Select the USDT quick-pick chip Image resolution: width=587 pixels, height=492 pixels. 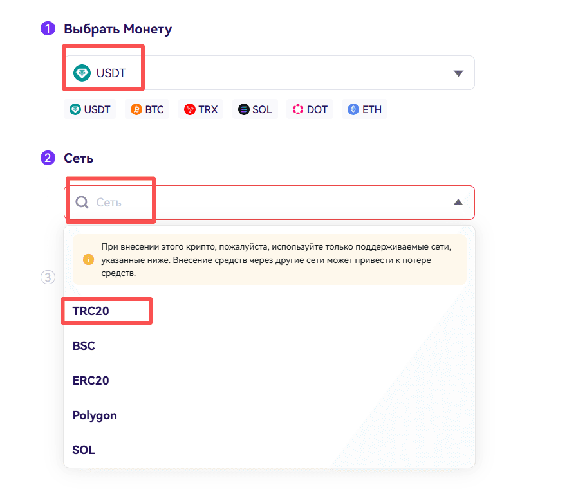(90, 109)
